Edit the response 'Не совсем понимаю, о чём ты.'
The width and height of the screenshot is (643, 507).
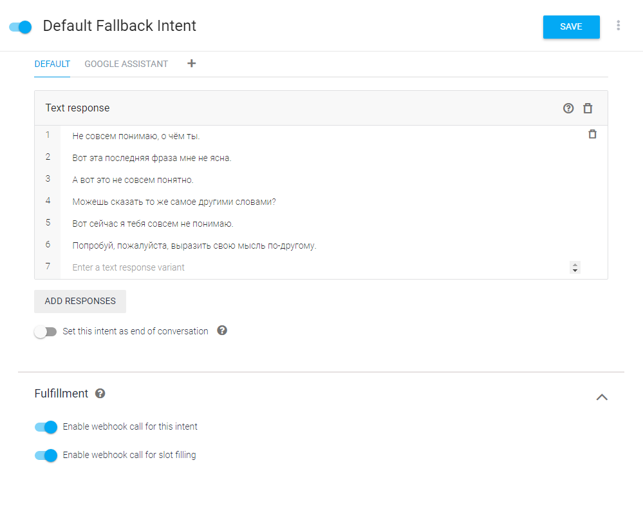[136, 136]
